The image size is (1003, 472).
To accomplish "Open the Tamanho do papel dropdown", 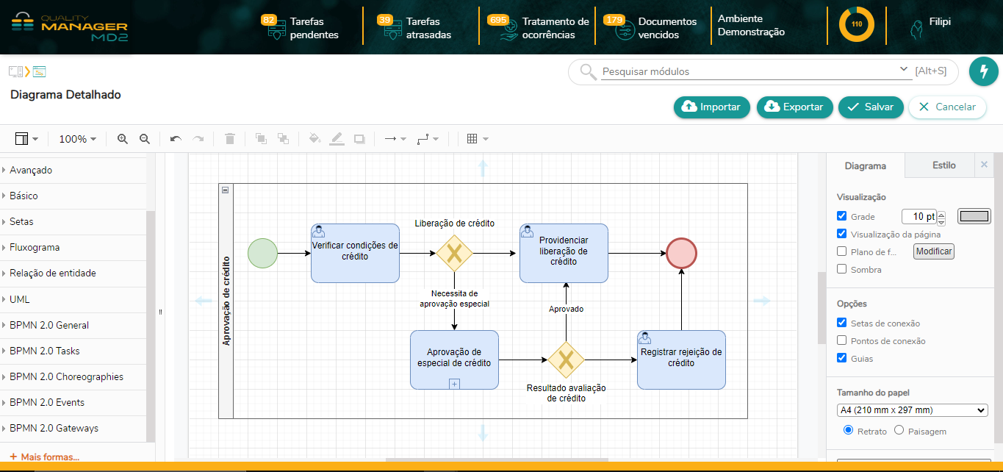I will click(911, 410).
